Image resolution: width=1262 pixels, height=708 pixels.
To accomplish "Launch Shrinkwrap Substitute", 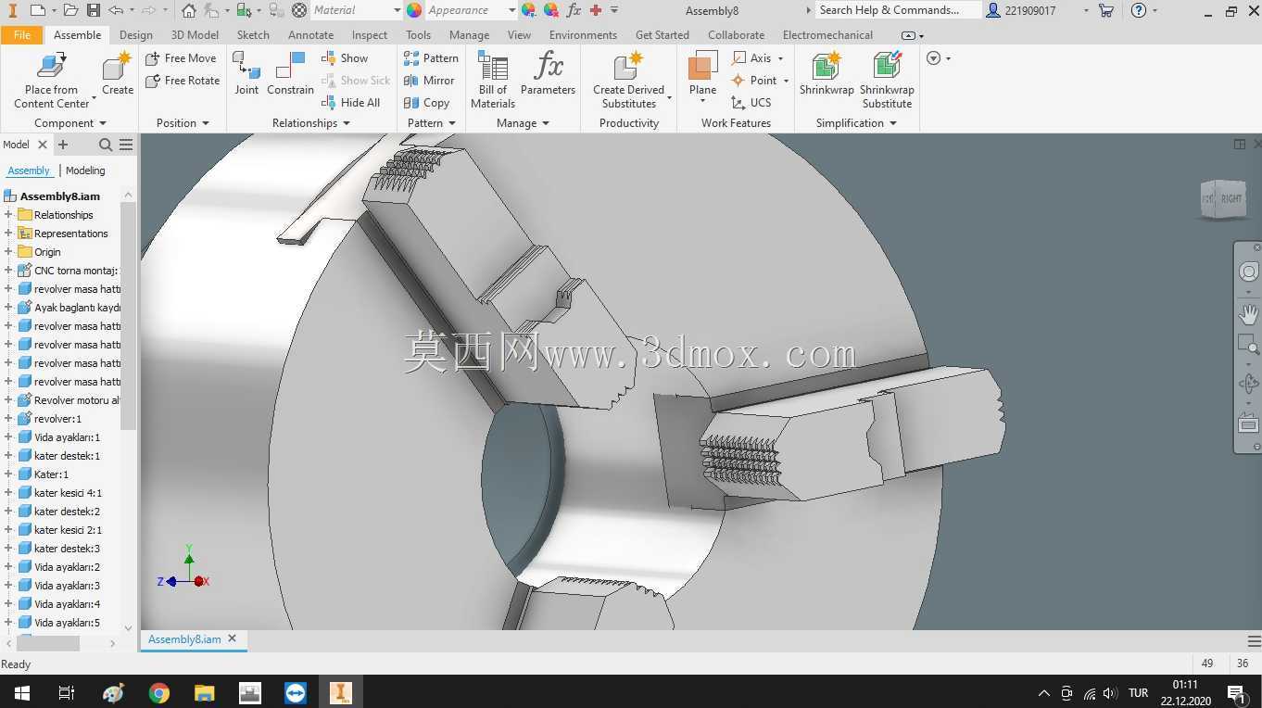I will 887,81.
